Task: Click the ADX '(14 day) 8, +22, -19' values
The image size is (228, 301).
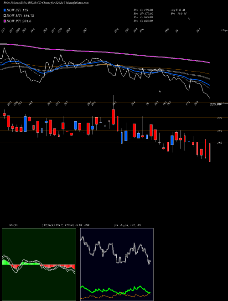Action: point(127,225)
